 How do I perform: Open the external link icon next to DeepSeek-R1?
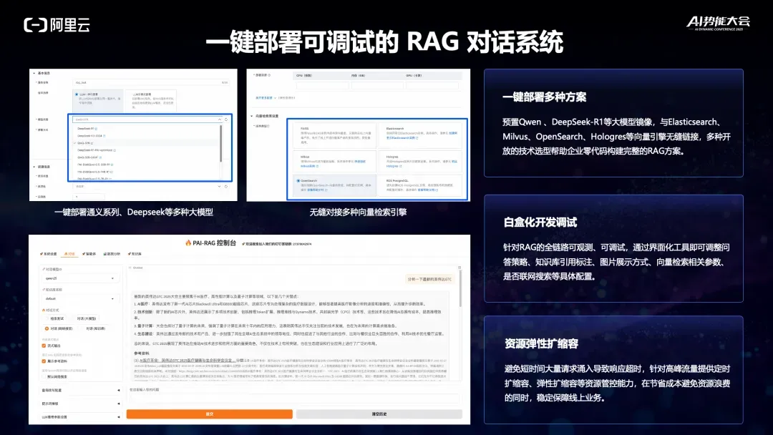coord(96,129)
